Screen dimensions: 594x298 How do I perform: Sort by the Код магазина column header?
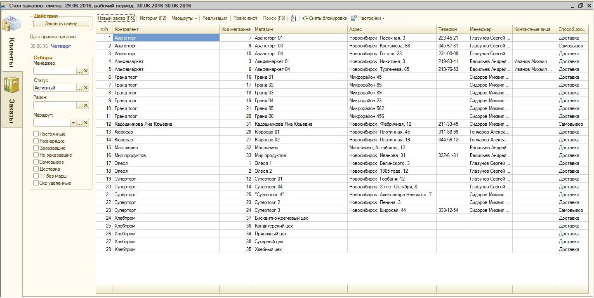pos(236,29)
